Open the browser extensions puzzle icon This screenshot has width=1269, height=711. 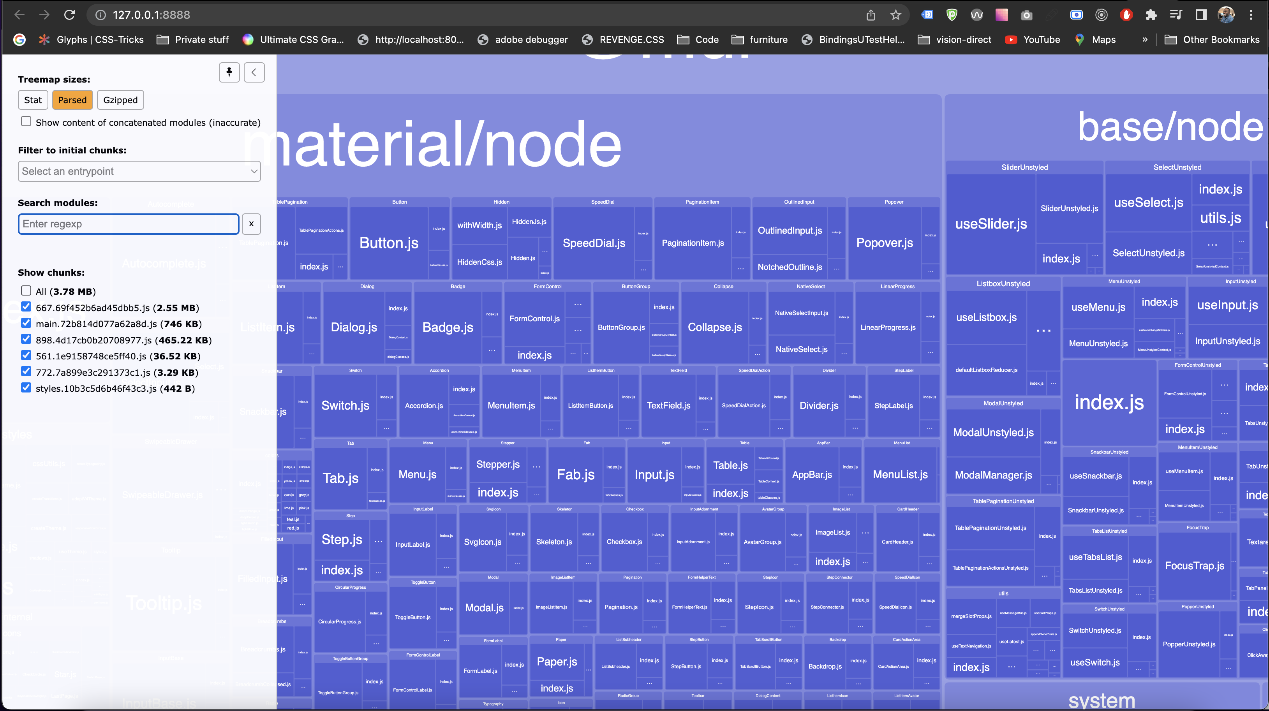[1151, 15]
